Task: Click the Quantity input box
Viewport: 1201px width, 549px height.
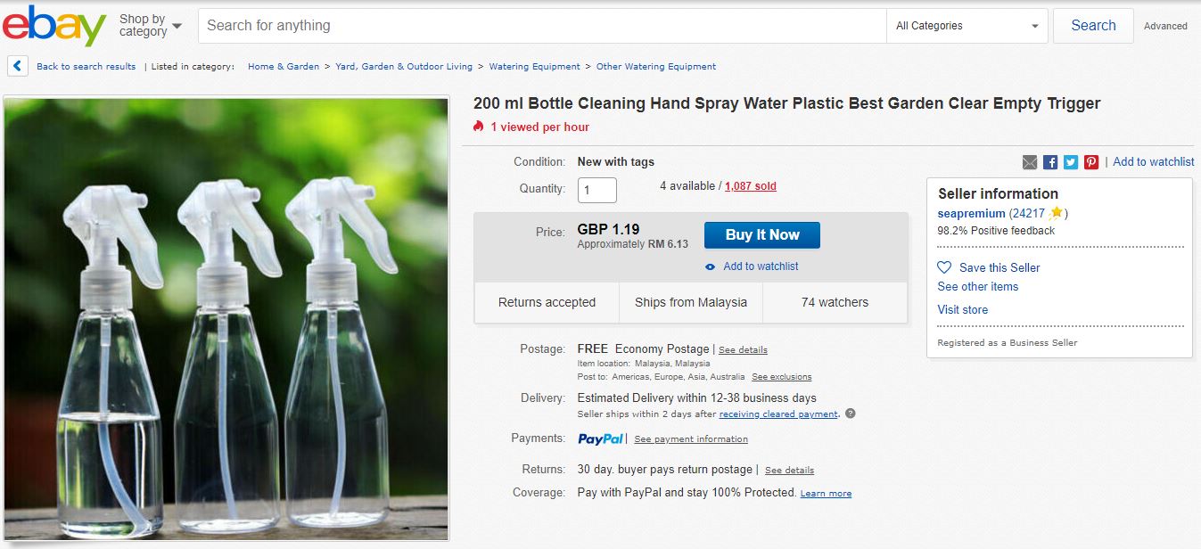Action: coord(597,189)
